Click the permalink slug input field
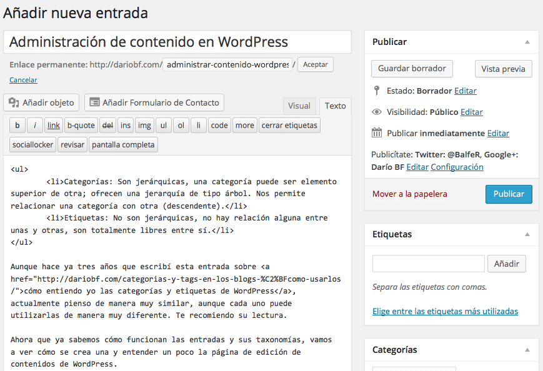Screen dimensions: 543x371 click(x=227, y=64)
